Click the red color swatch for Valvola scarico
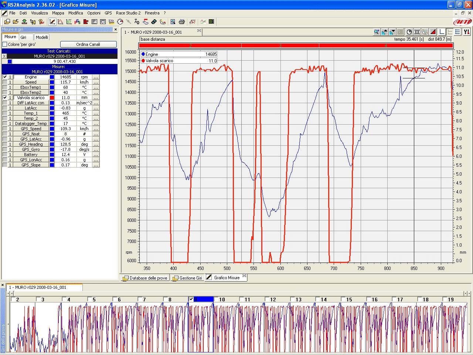This screenshot has height=355, width=473. [x=52, y=98]
